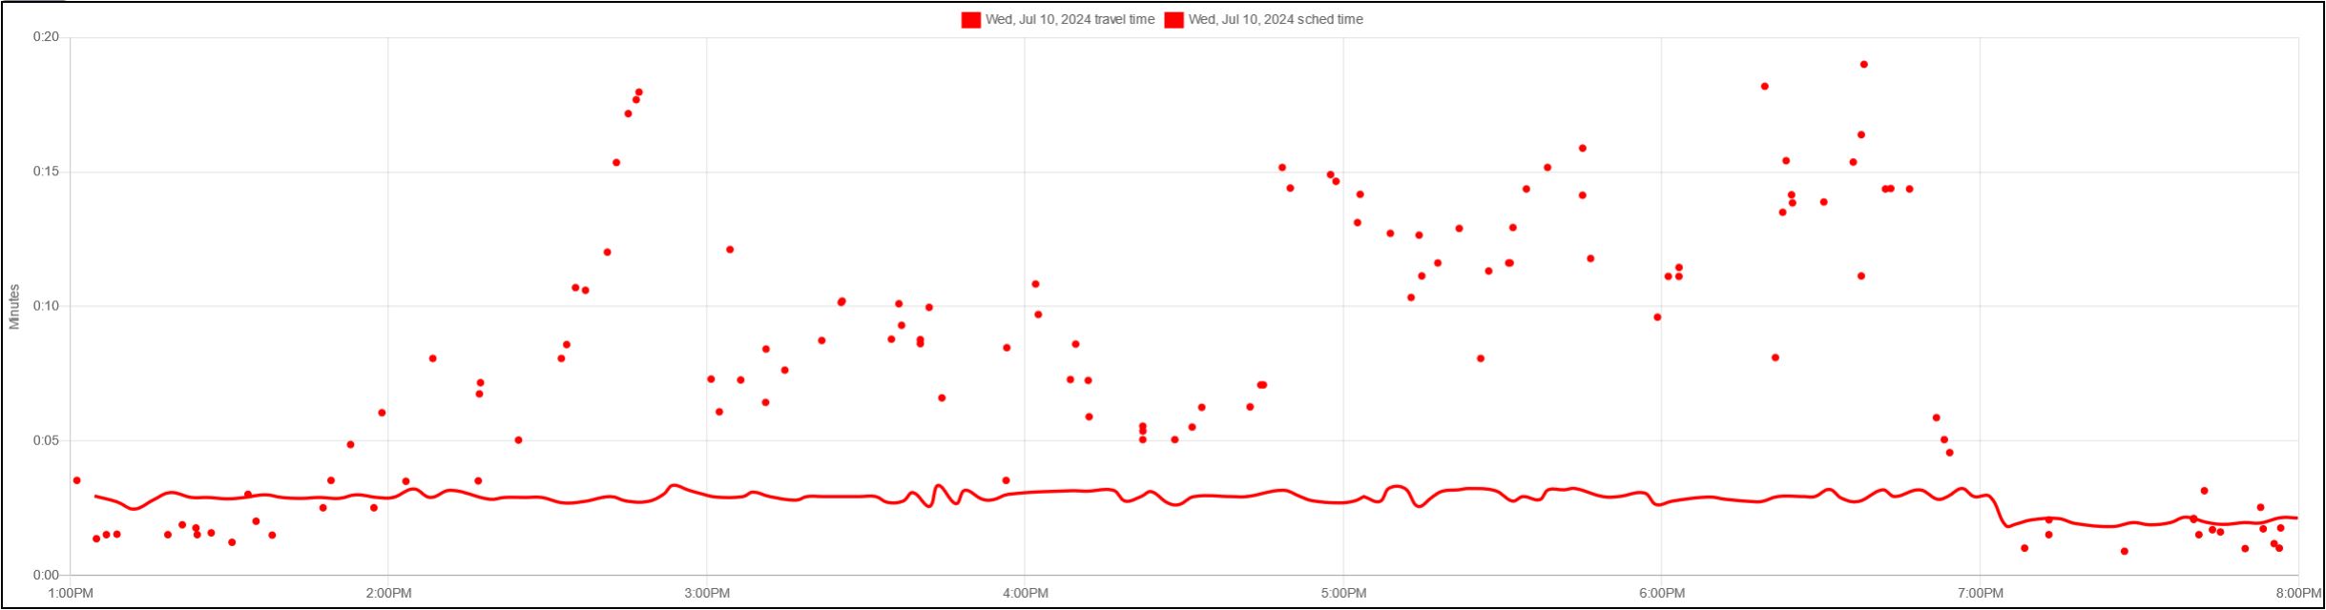Click the 8:00PM x-axis label
The width and height of the screenshot is (2326, 610).
[x=2297, y=594]
